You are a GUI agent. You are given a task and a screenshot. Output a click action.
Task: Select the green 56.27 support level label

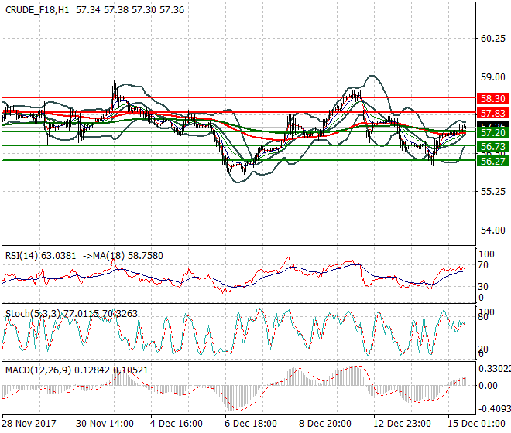tap(492, 161)
